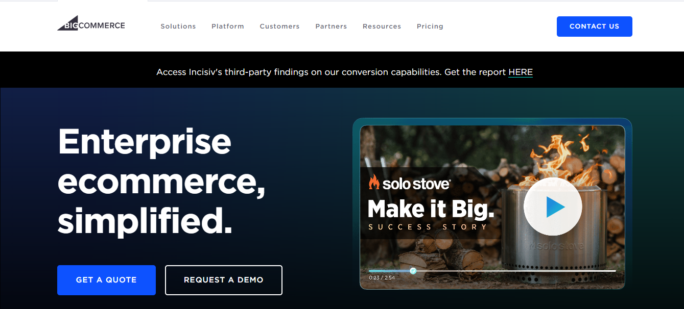
Task: Open the Platform menu
Action: click(x=228, y=27)
